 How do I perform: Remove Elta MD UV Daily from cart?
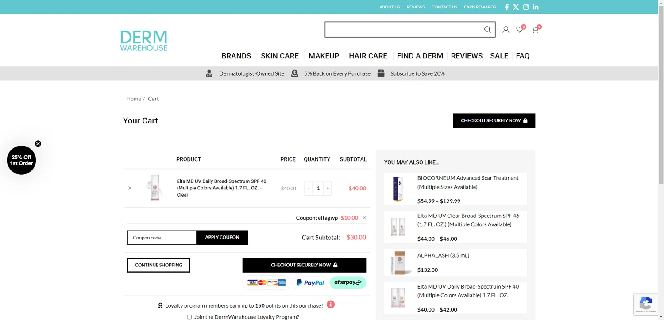coord(130,188)
